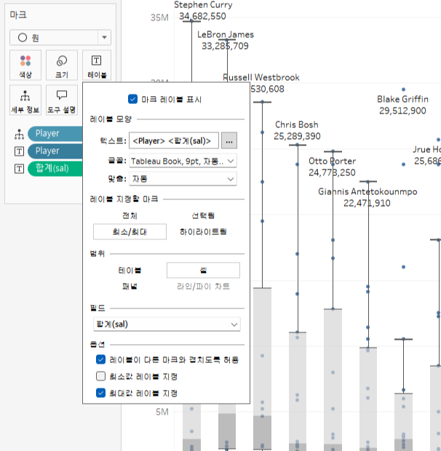
Task: Click the Stephen Curry label
Action: 203,5
